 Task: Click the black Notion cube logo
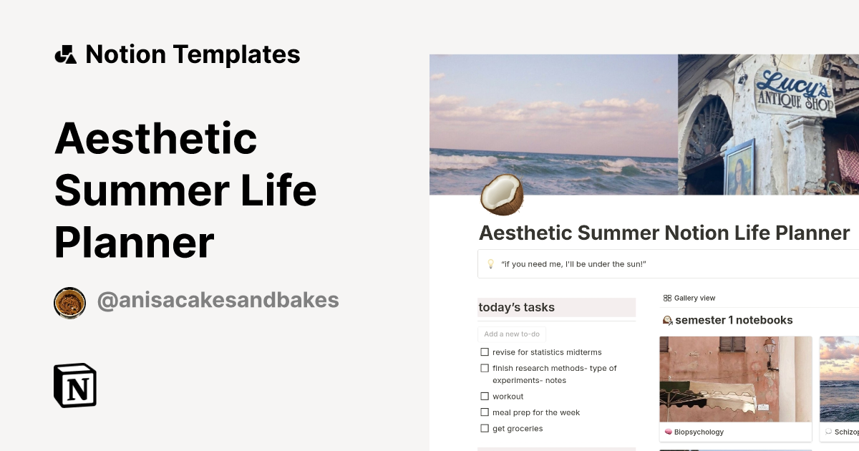click(75, 385)
